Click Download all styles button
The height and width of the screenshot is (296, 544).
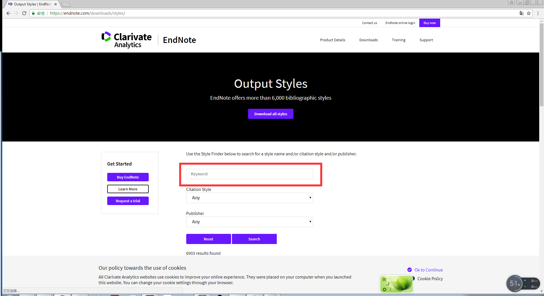click(x=271, y=114)
